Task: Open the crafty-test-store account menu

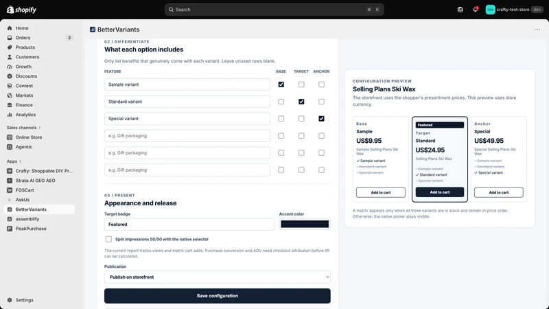Action: [x=513, y=10]
